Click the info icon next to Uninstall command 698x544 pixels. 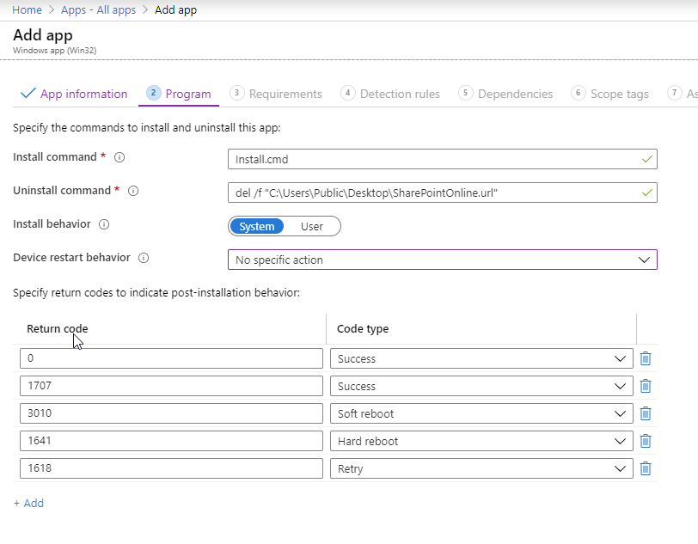pyautogui.click(x=133, y=191)
